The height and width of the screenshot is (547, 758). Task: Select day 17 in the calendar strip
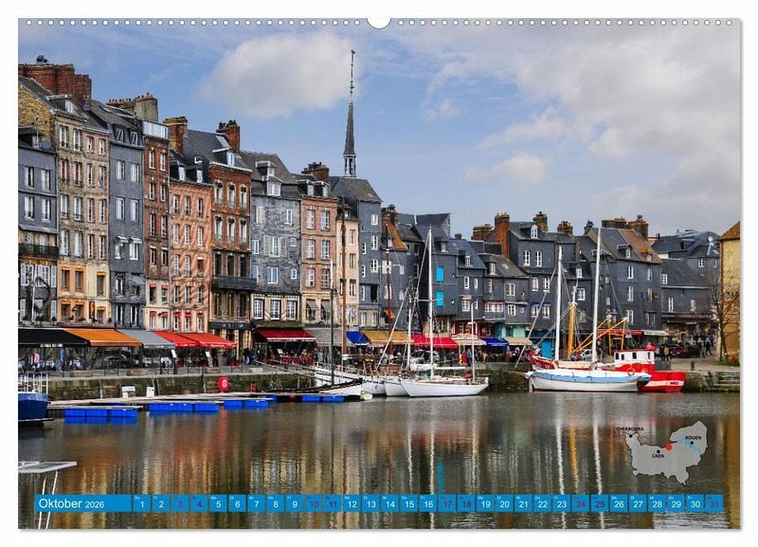(446, 503)
